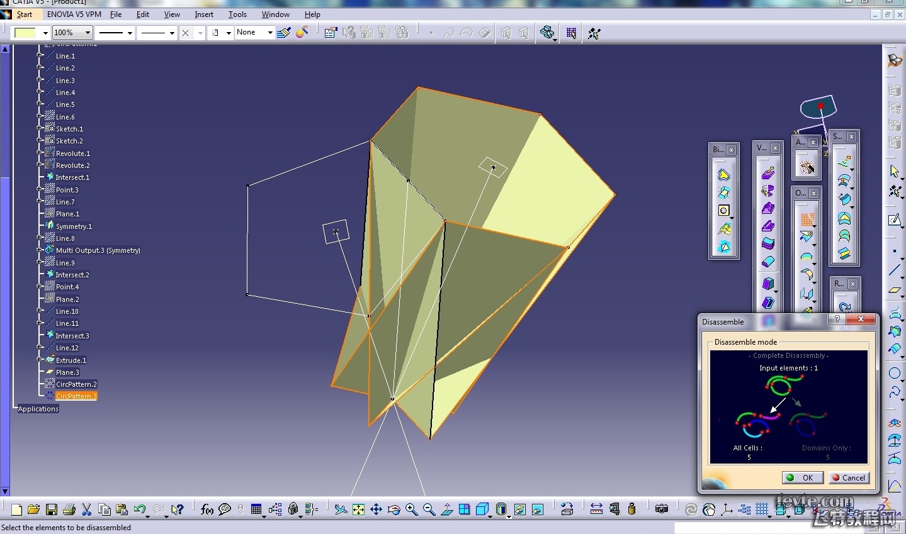Viewport: 906px width, 534px height.
Task: Open the ENOVIA V5 VPM menu
Action: point(74,14)
